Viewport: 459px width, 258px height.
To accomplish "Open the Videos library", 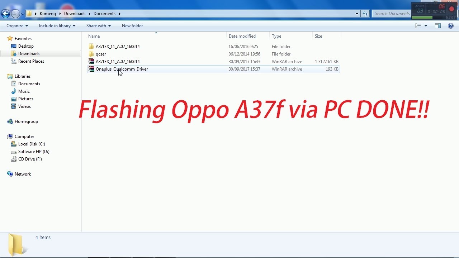I will click(x=24, y=106).
